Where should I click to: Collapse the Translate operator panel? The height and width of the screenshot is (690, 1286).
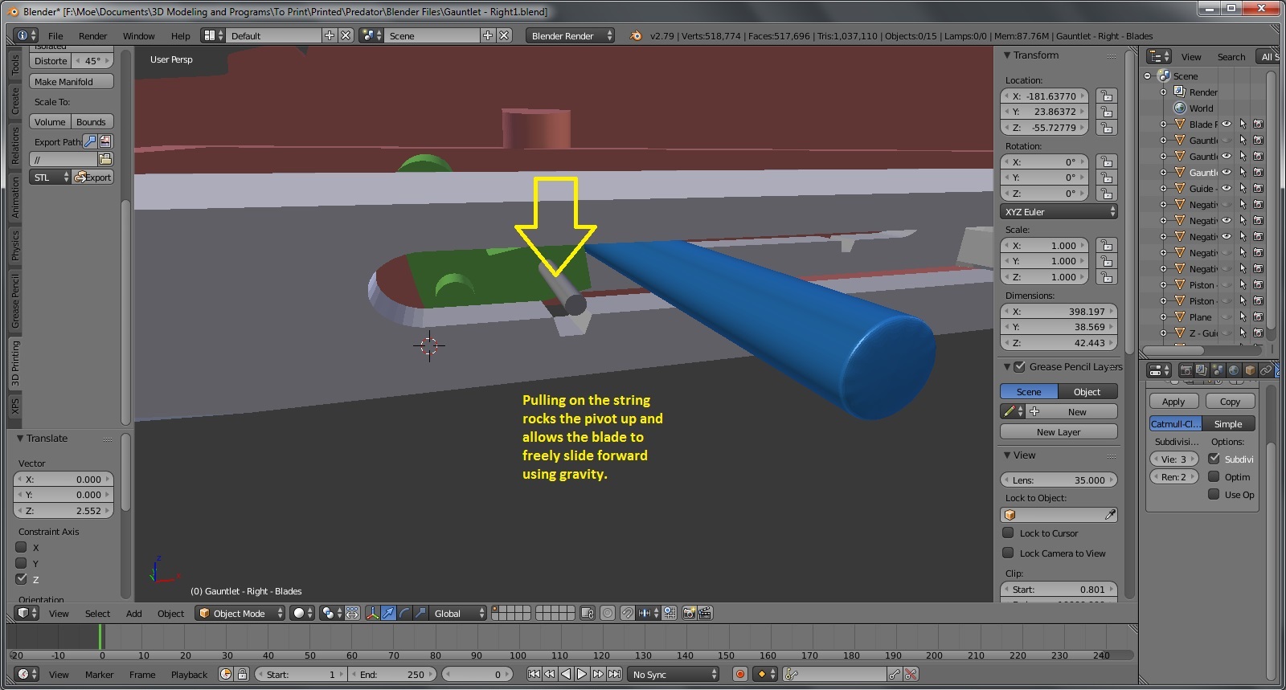(20, 439)
